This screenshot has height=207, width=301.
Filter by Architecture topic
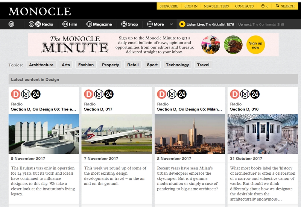click(41, 65)
